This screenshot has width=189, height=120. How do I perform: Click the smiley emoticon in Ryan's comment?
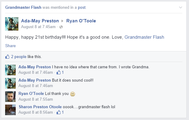tap(73, 94)
